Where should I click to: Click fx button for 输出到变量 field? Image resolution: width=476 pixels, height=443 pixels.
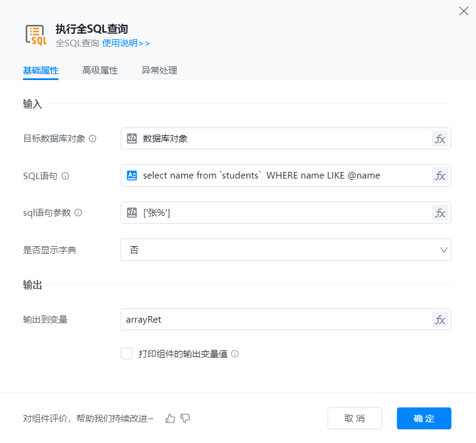pos(440,320)
